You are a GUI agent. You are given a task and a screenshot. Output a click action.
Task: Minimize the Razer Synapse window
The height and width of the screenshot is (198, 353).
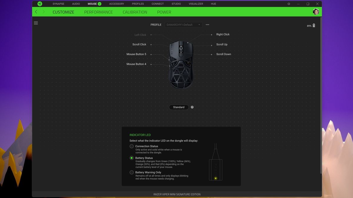(298, 4)
